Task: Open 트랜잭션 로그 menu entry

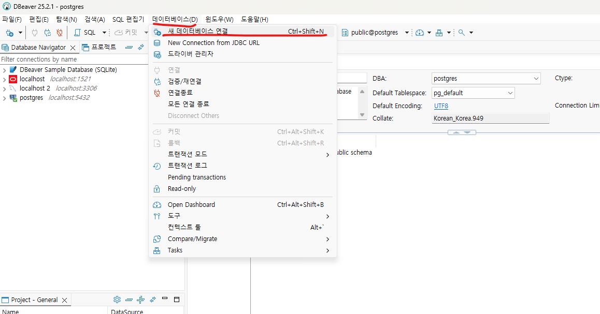Action: coord(242,166)
